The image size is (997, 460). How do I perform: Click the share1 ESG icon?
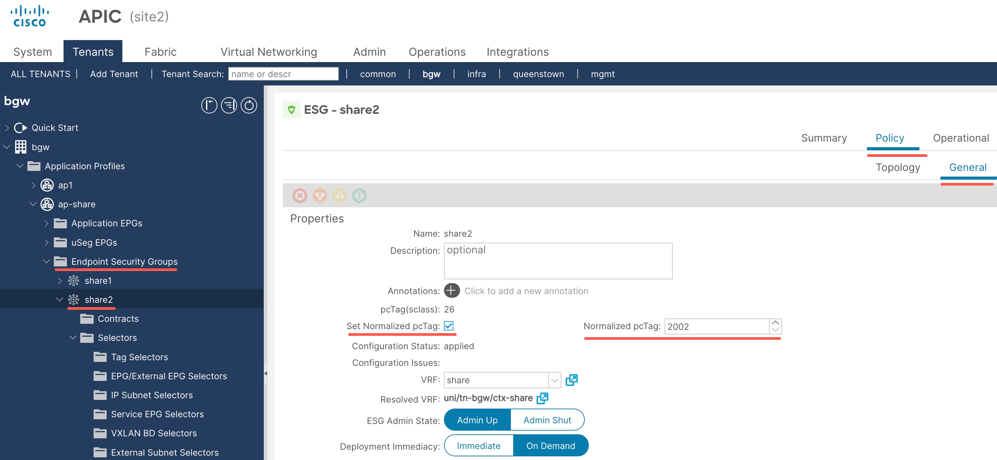click(74, 281)
